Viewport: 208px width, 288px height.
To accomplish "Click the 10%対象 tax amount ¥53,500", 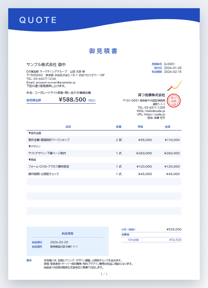I will tap(175, 240).
